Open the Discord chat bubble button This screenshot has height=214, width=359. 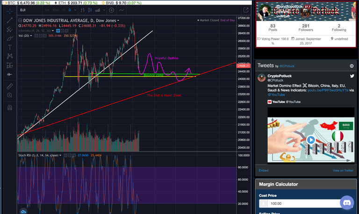click(x=347, y=202)
